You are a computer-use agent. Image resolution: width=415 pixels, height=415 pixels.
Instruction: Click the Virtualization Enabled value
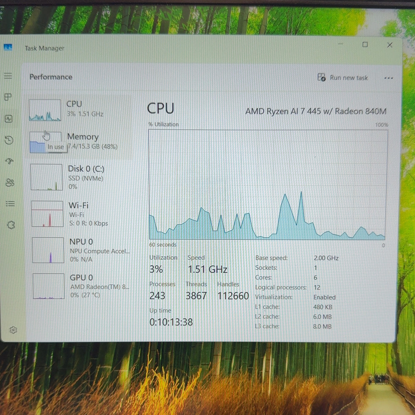point(324,297)
